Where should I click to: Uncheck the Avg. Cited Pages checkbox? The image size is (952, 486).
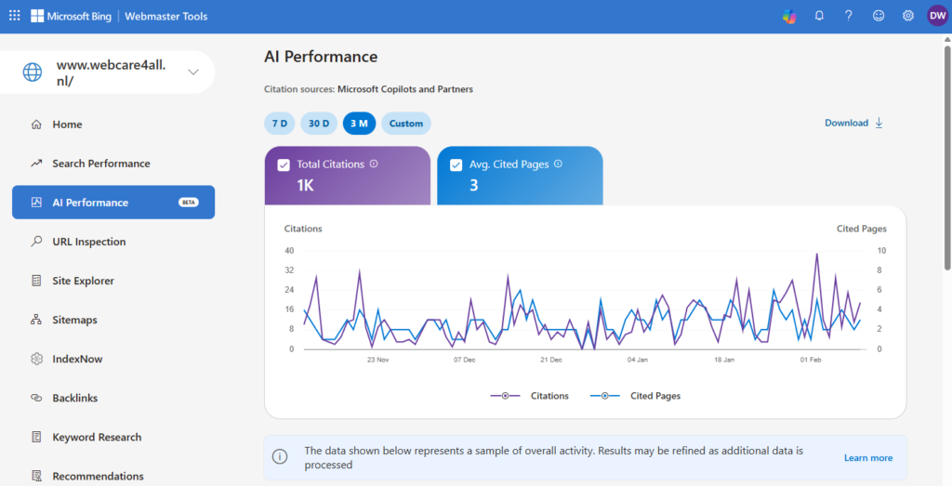tap(456, 165)
